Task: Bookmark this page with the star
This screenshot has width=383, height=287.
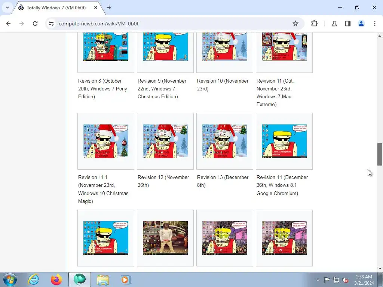Action: (x=295, y=24)
